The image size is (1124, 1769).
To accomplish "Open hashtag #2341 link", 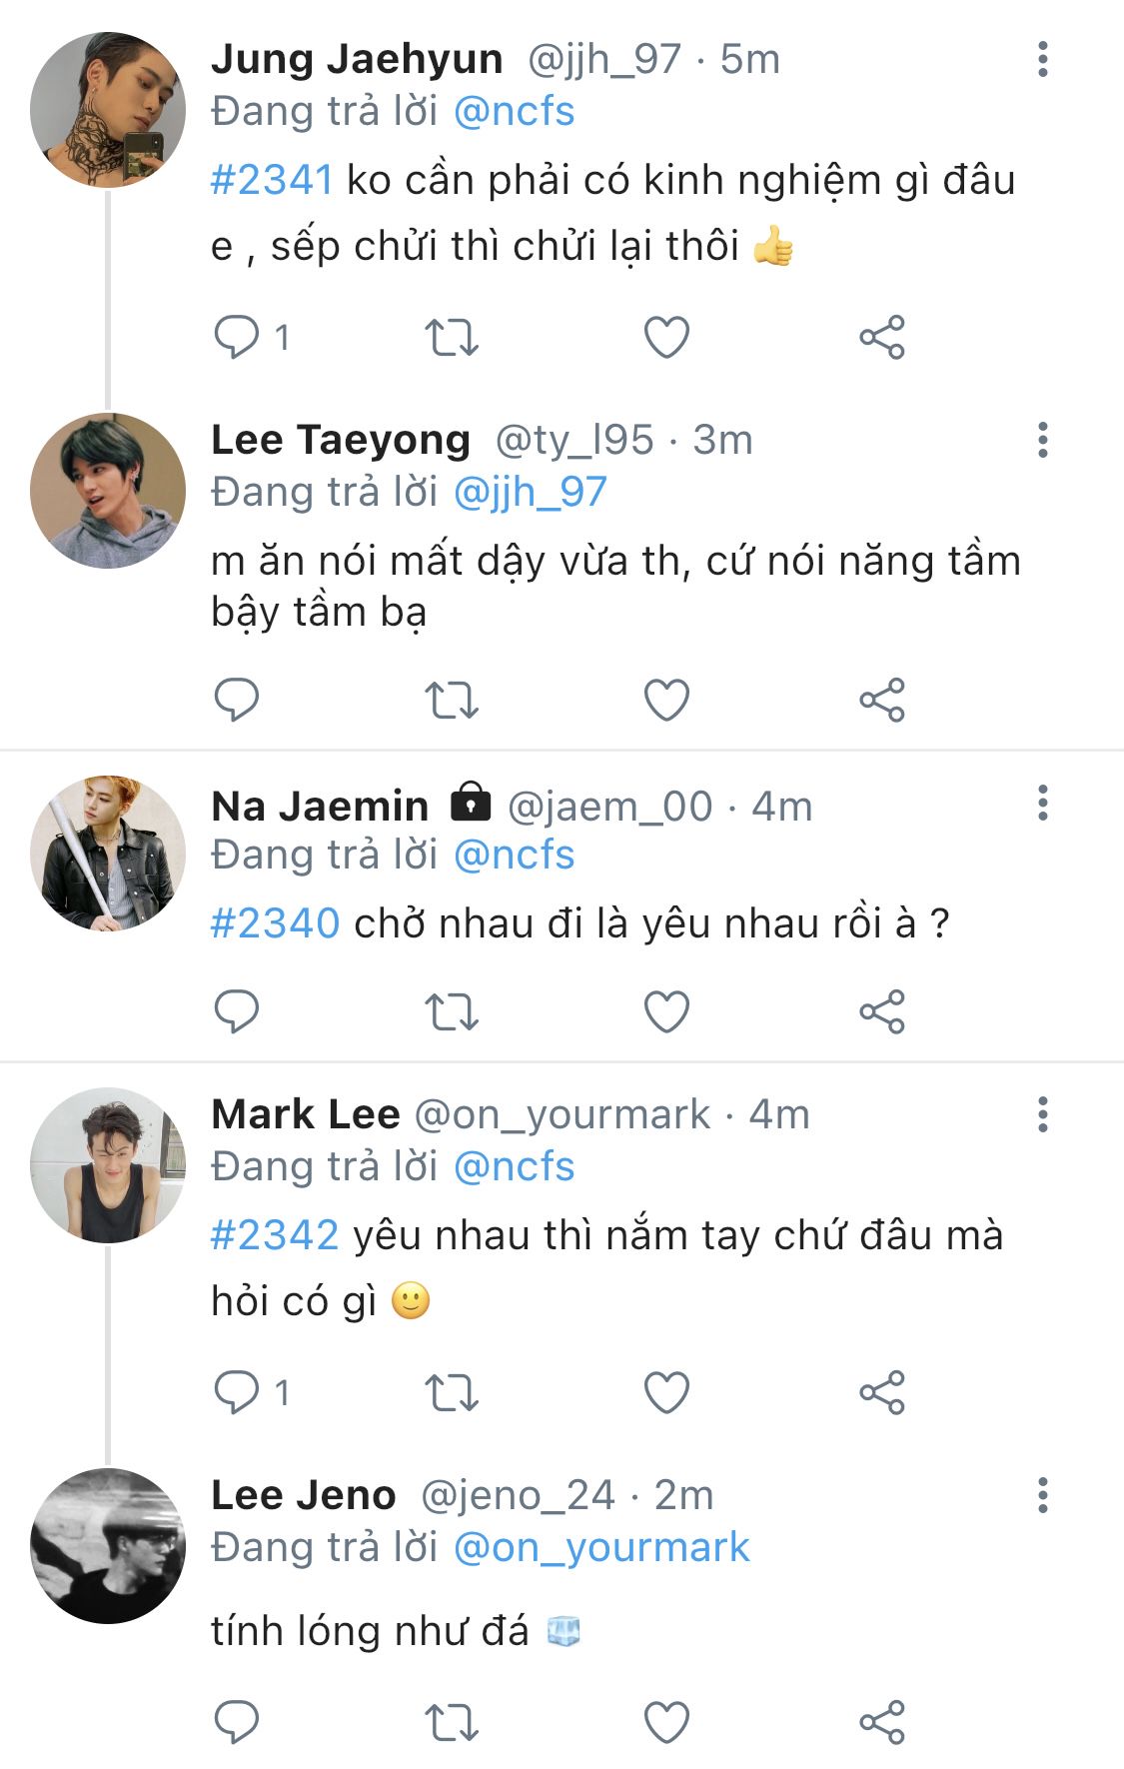I will tap(272, 181).
